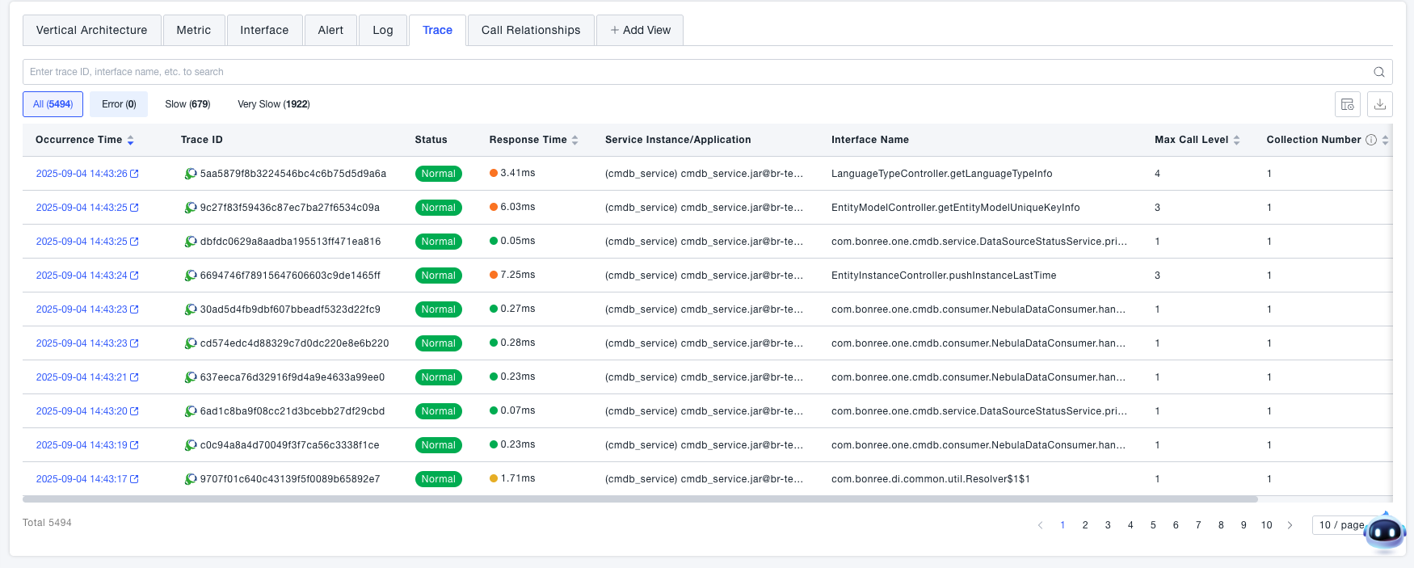Image resolution: width=1414 pixels, height=568 pixels.
Task: Open trace timestamp 2025-09-04 14:43:17 link
Action: point(82,479)
